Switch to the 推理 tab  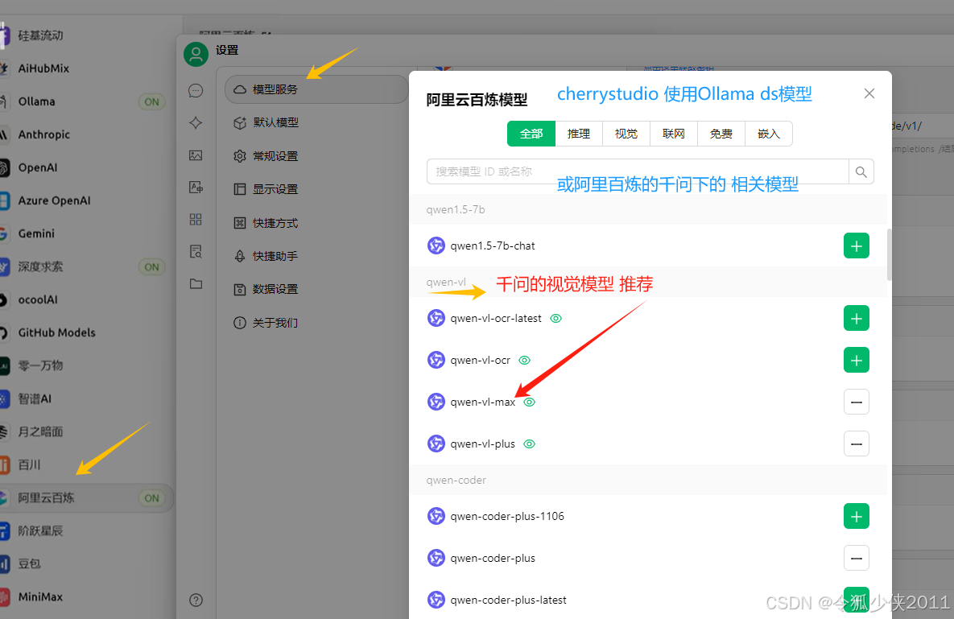click(579, 134)
